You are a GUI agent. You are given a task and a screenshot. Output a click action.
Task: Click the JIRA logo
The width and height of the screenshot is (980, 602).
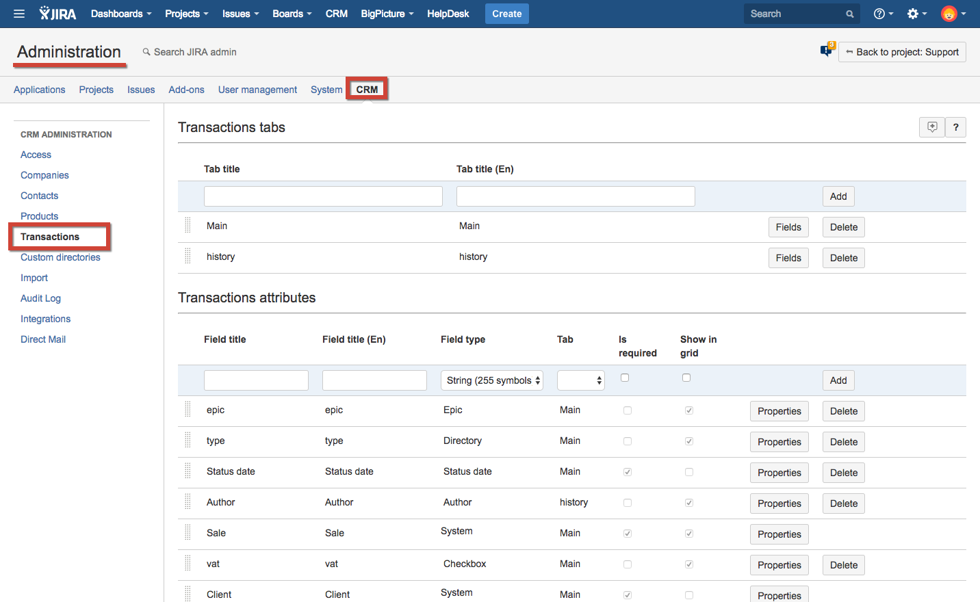point(57,14)
